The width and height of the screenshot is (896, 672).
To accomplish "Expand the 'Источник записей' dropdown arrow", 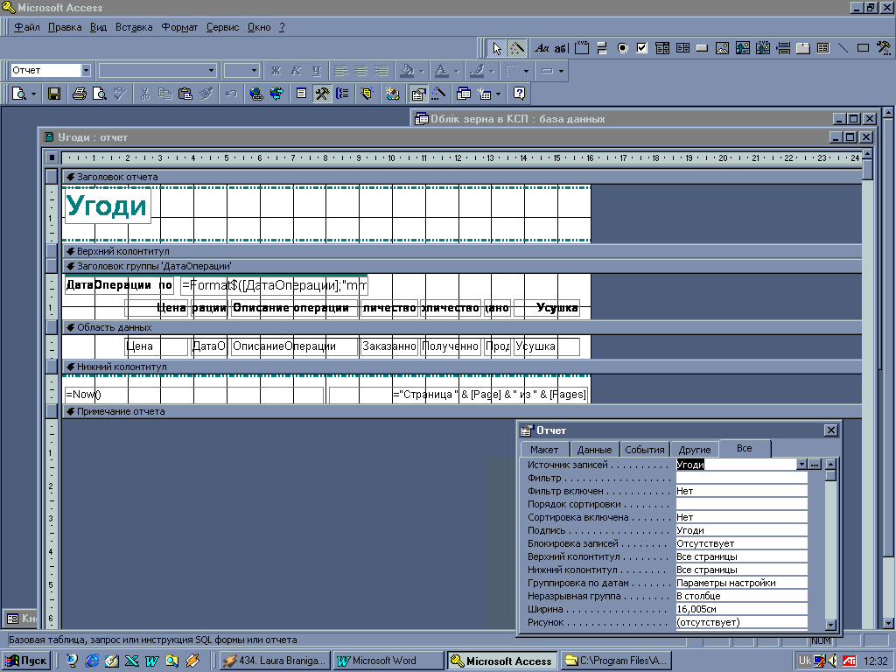I will (x=801, y=465).
